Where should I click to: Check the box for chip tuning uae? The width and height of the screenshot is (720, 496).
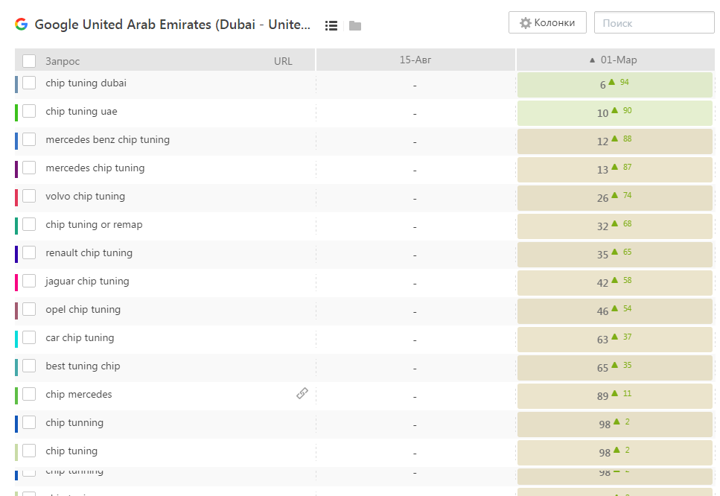click(29, 111)
